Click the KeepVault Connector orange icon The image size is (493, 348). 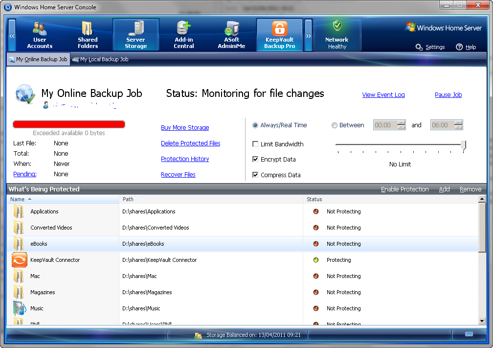pyautogui.click(x=19, y=260)
